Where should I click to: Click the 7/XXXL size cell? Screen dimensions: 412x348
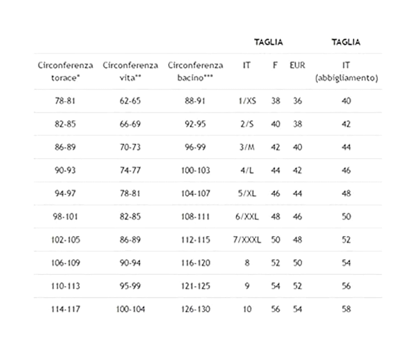pos(247,240)
